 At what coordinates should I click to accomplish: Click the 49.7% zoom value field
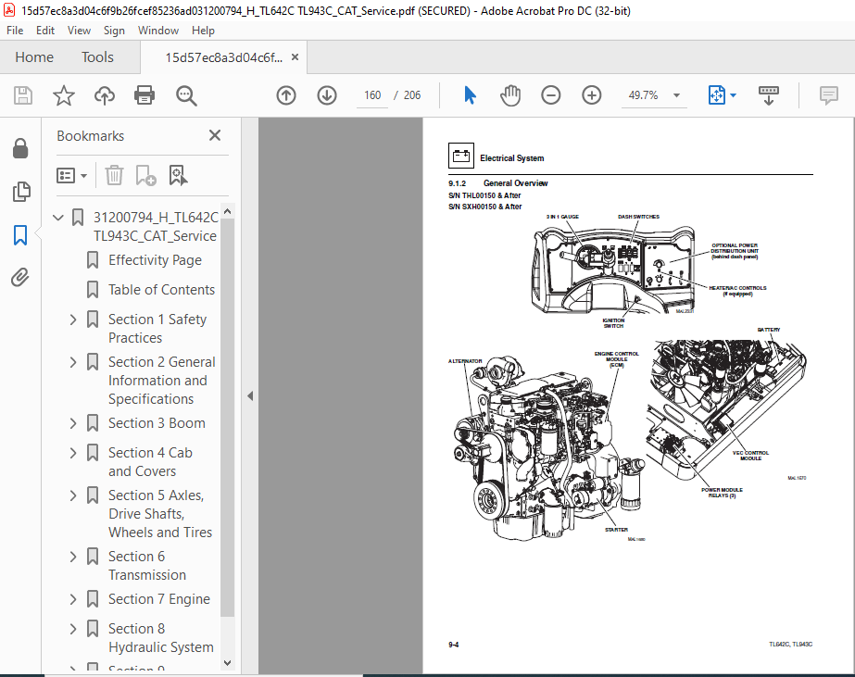click(644, 95)
